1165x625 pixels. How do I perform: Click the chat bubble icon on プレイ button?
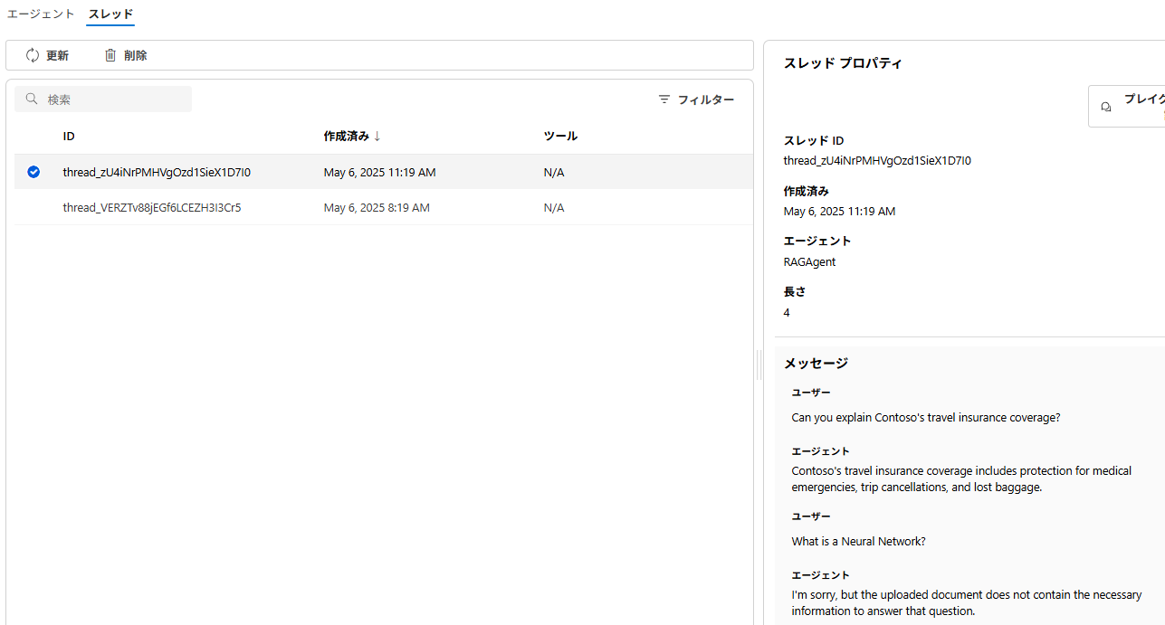pyautogui.click(x=1105, y=106)
